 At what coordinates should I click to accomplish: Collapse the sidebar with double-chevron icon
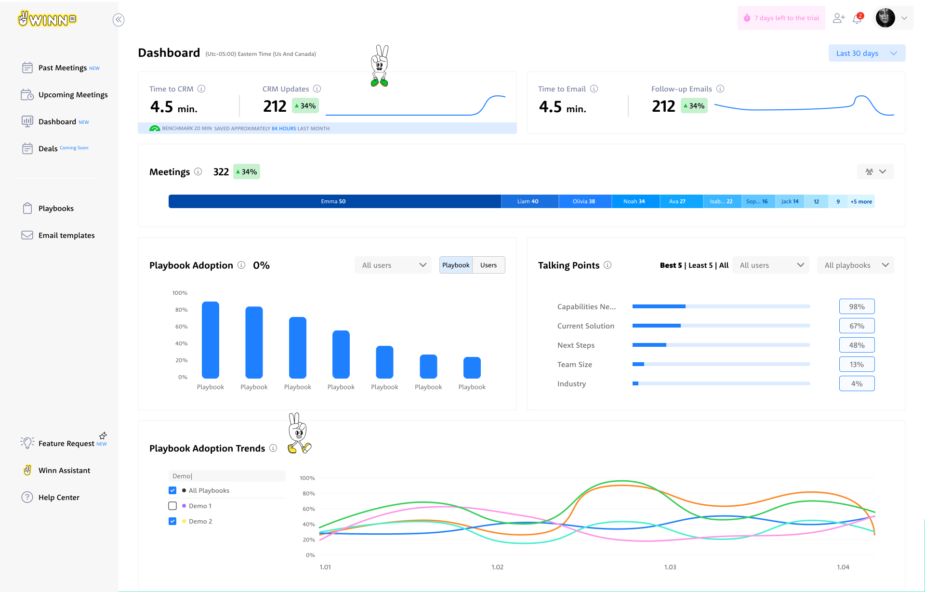[119, 20]
